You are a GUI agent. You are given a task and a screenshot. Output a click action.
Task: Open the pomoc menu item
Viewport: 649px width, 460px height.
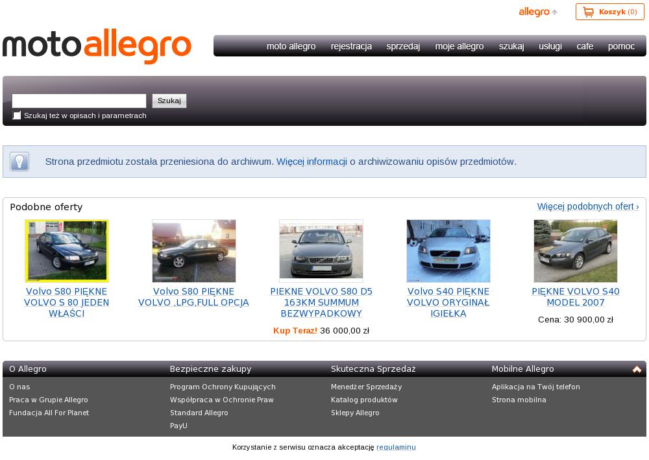tap(621, 46)
